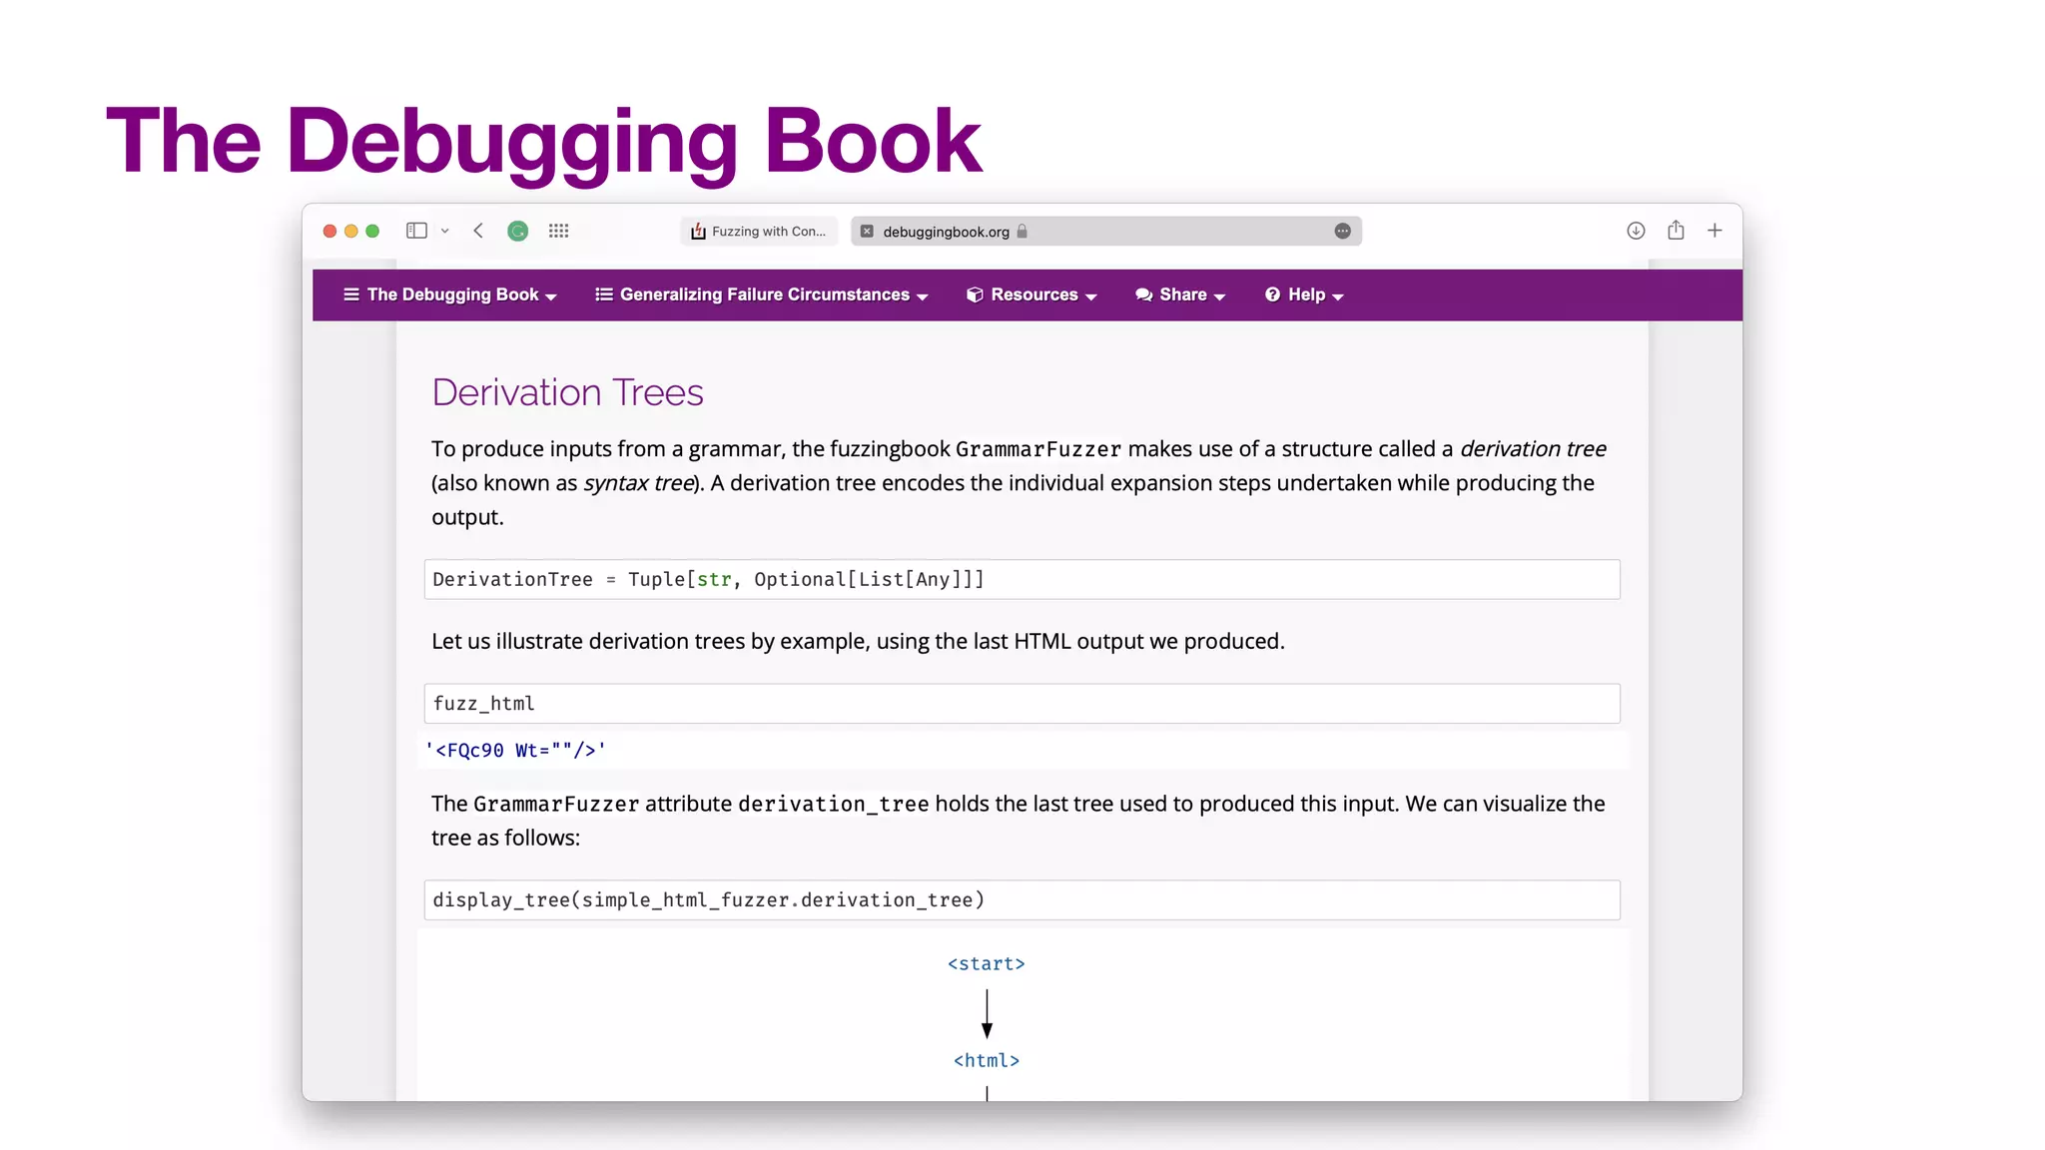Click the fuzz_html code cell
Screen dimensions: 2045x1150
[1022, 703]
